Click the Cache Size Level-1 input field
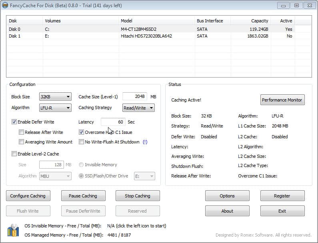Screen dimensions: 318x243 coord(135,96)
